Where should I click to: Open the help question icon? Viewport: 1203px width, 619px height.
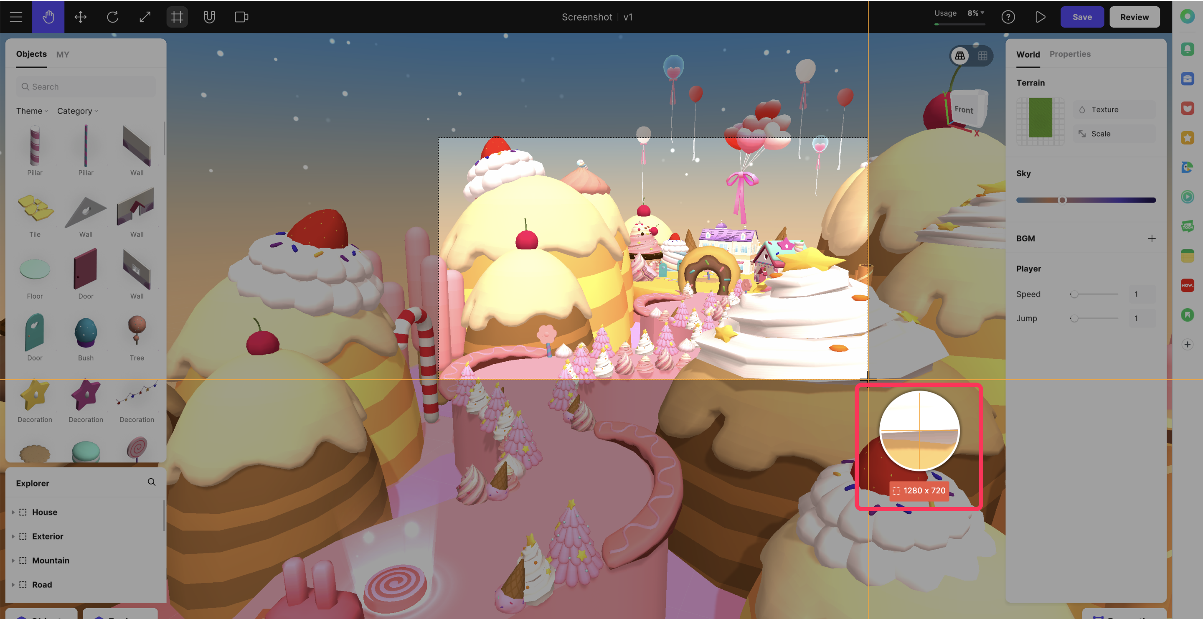pos(1008,17)
